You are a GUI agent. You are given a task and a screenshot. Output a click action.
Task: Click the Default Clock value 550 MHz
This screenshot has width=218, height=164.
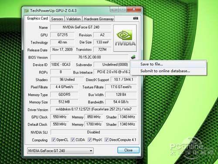point(60,124)
